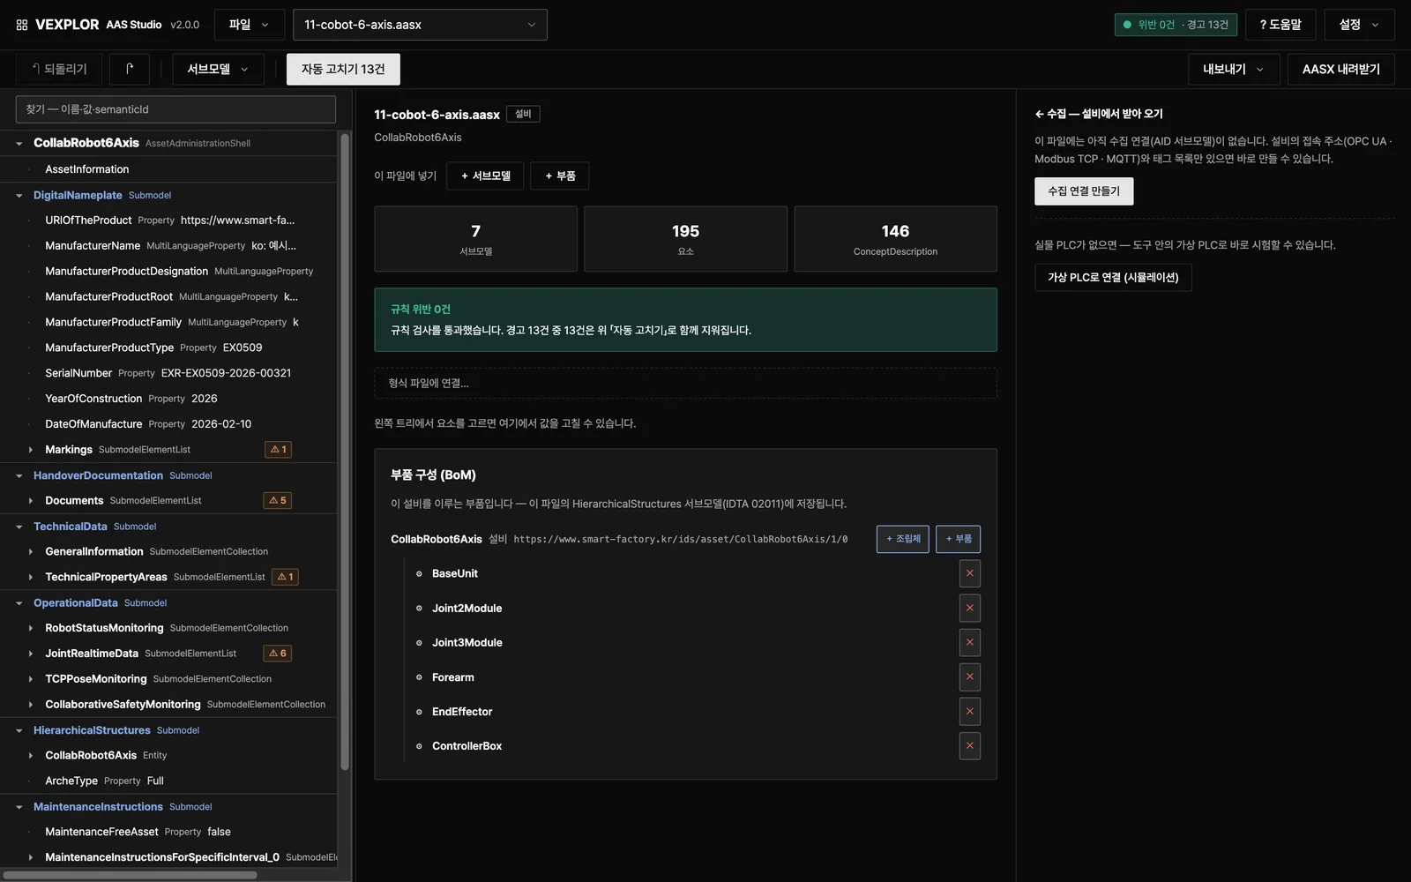This screenshot has width=1411, height=882.
Task: Click the 위반 0건 경고 13건 status badge
Action: point(1176,25)
